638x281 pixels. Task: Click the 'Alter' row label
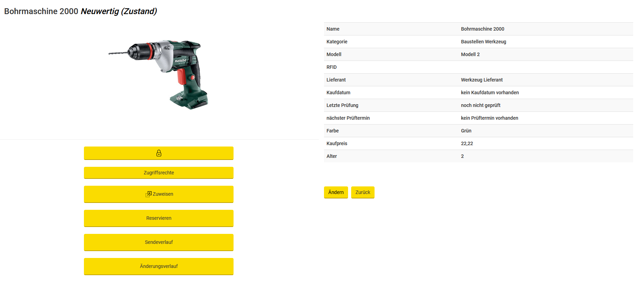pos(332,156)
